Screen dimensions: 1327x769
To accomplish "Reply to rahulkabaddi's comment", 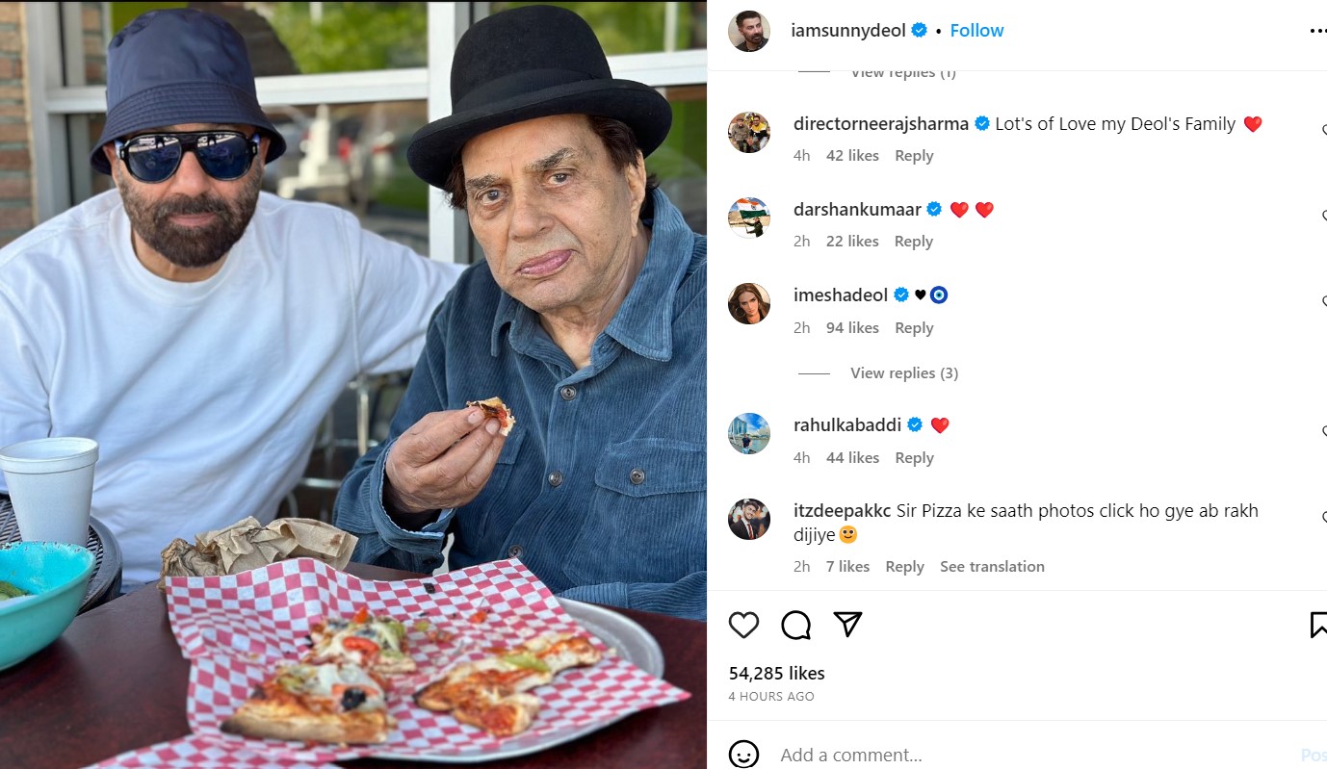I will (914, 458).
